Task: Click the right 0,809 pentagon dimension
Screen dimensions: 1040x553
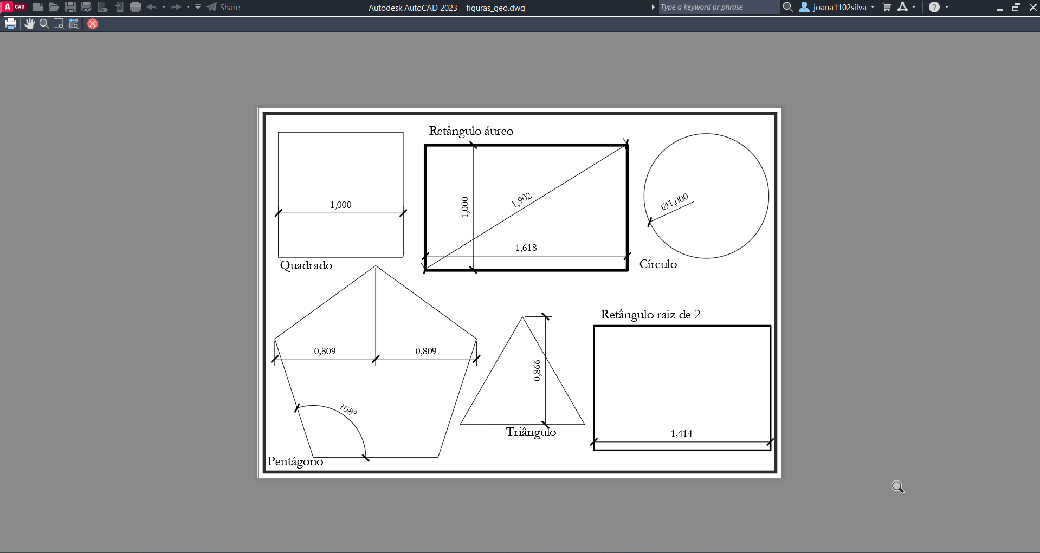Action: point(426,351)
